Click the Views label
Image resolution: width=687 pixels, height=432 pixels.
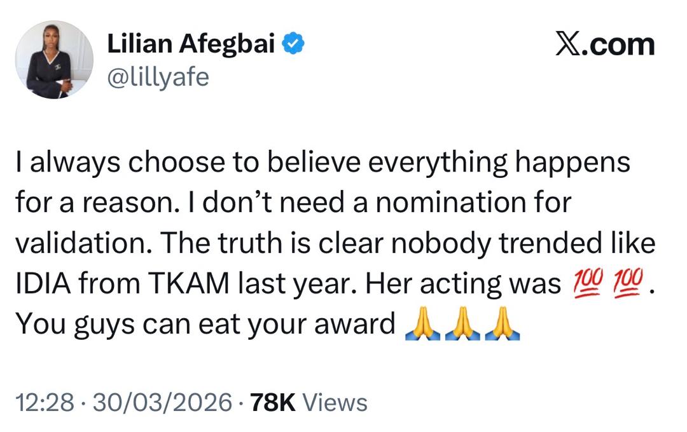[335, 402]
